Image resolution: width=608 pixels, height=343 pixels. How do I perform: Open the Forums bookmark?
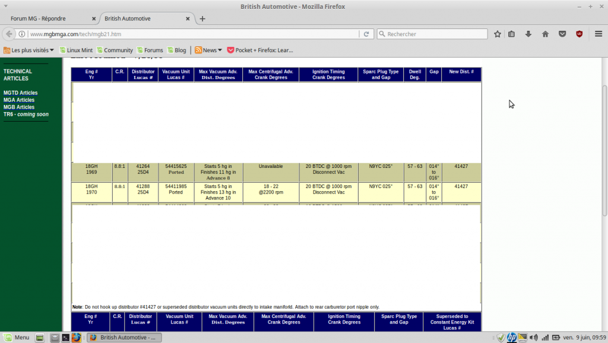coord(150,50)
